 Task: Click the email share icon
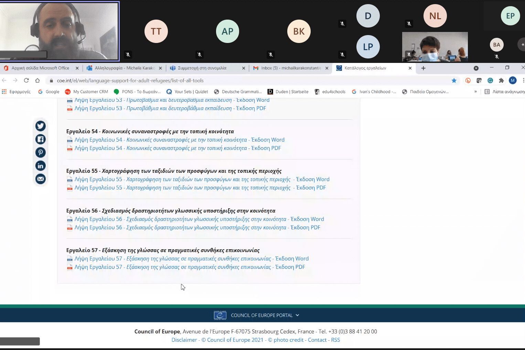click(x=41, y=179)
